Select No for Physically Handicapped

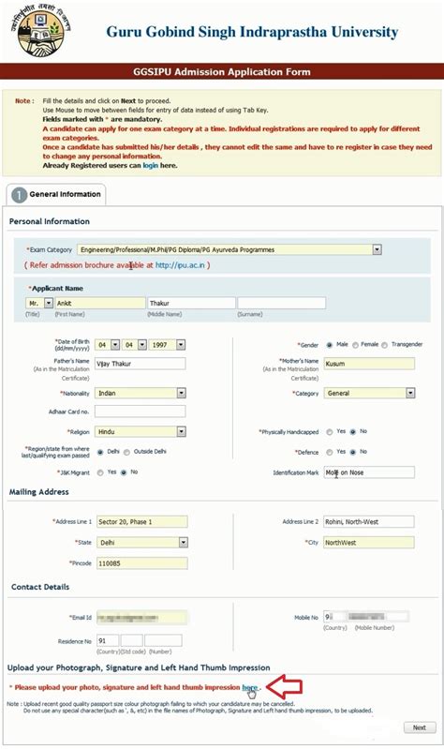pos(353,432)
